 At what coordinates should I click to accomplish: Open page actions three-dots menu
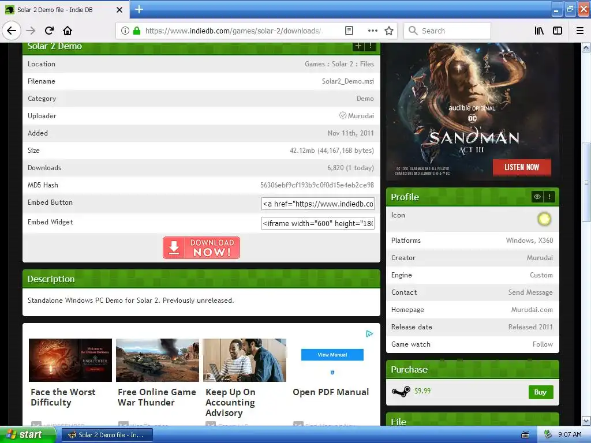click(372, 31)
